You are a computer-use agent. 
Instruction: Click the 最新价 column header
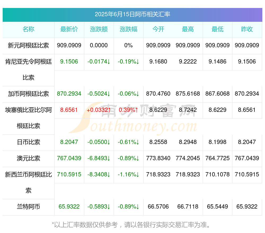click(x=69, y=29)
